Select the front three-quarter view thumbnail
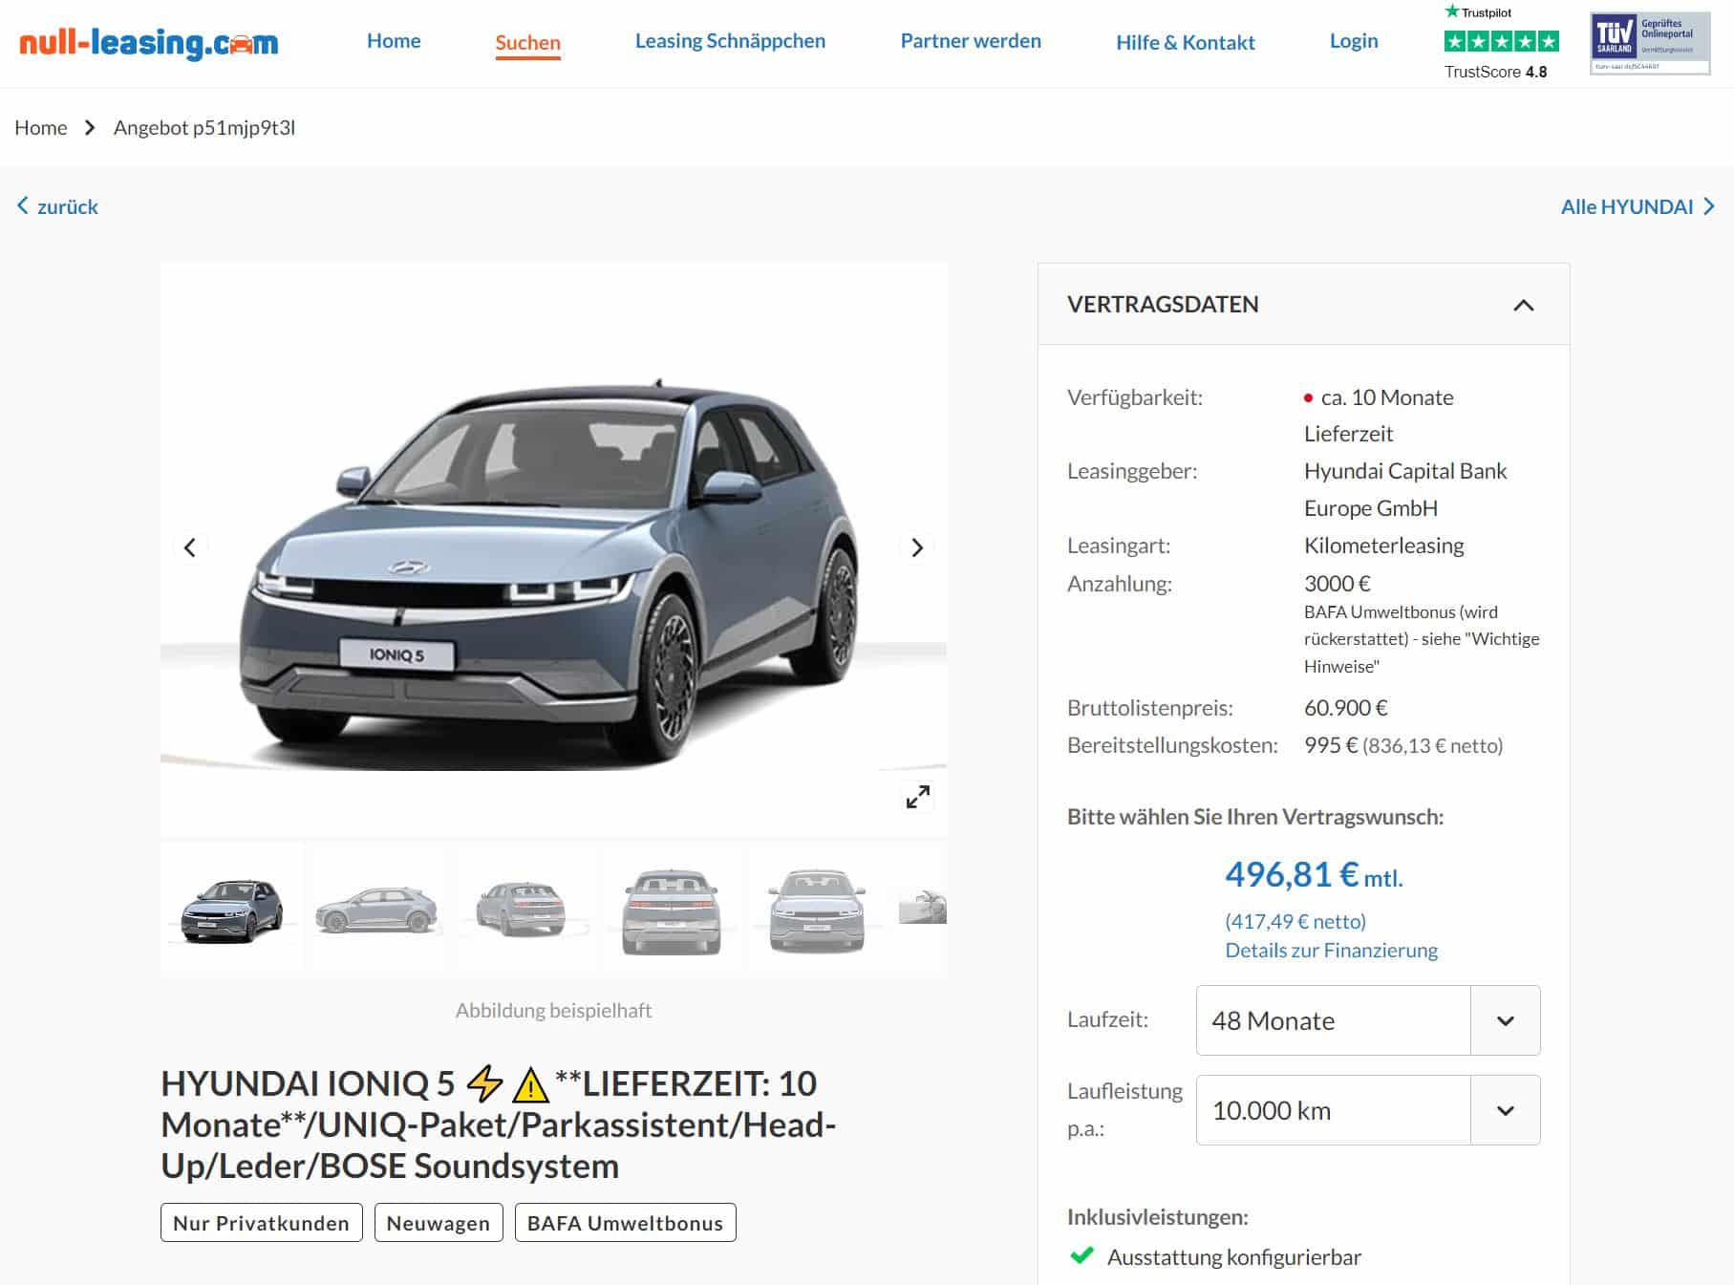The height and width of the screenshot is (1285, 1734). coord(231,909)
